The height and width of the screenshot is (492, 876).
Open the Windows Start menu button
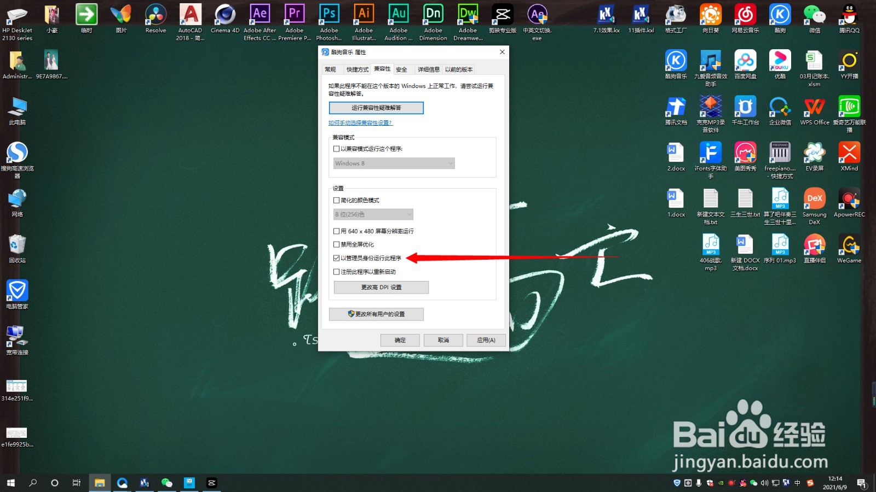[11, 483]
